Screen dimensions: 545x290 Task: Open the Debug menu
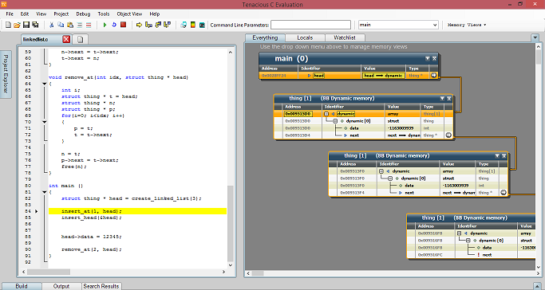coord(83,14)
